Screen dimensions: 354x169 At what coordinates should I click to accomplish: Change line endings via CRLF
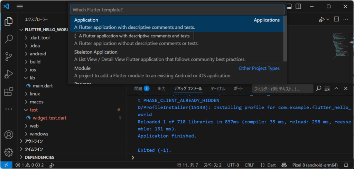[249, 165]
